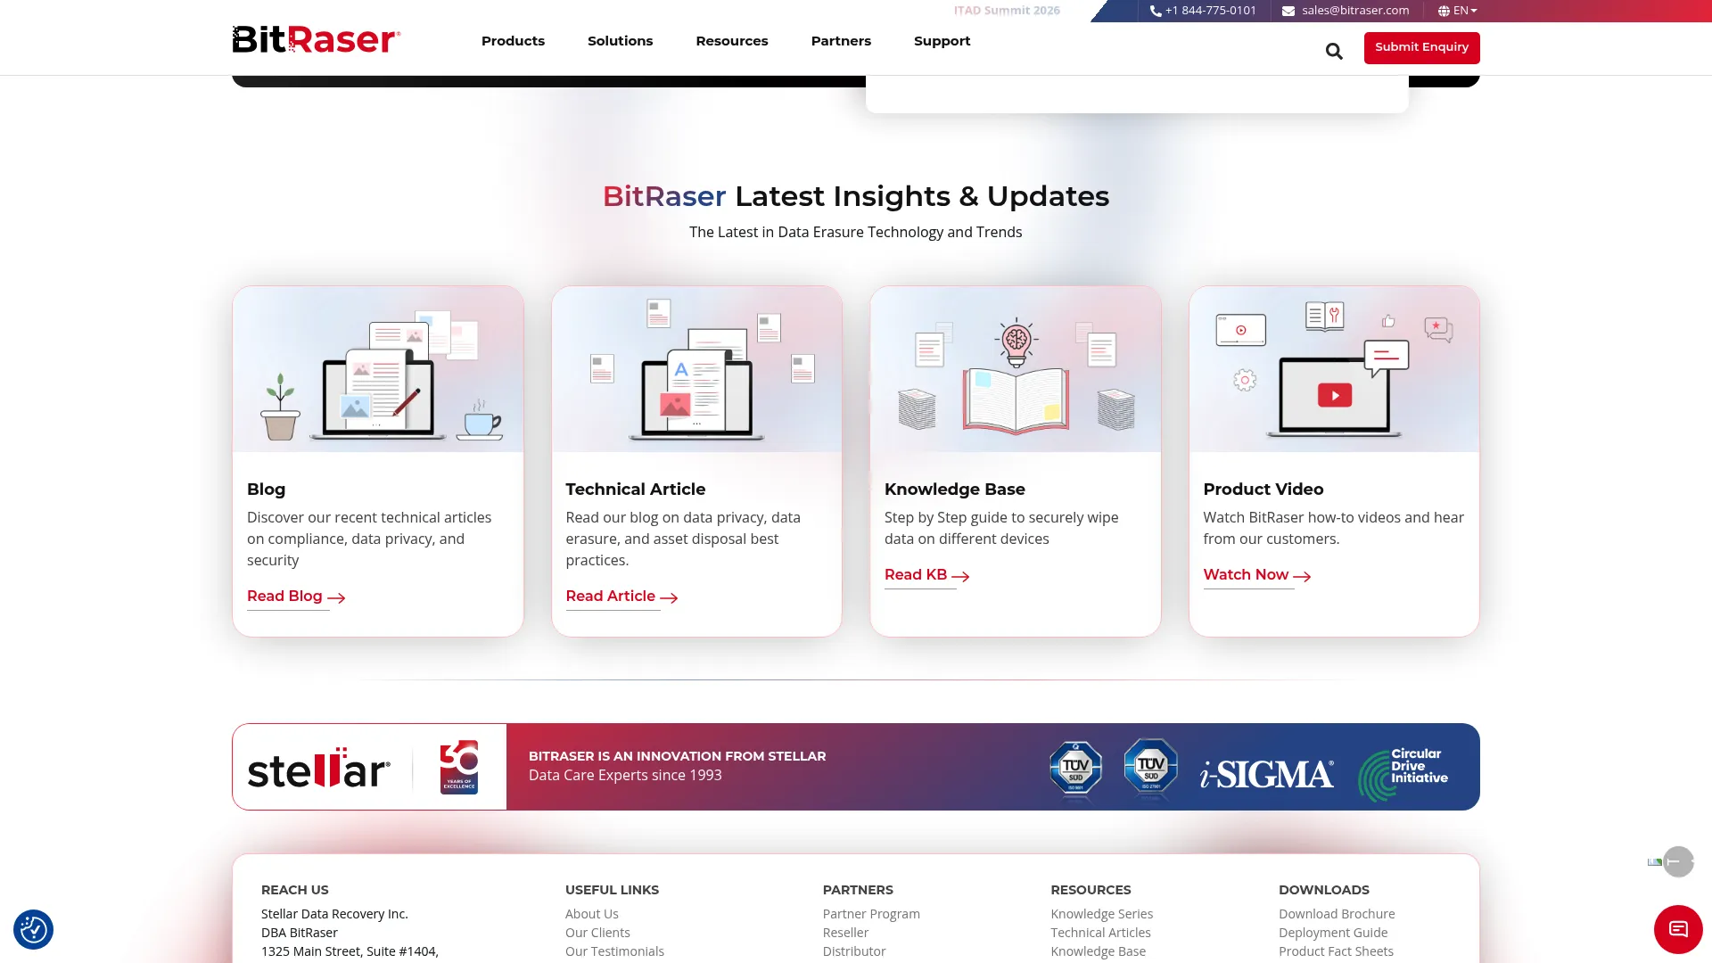Open the Support menu
1712x963 pixels.
click(x=942, y=41)
